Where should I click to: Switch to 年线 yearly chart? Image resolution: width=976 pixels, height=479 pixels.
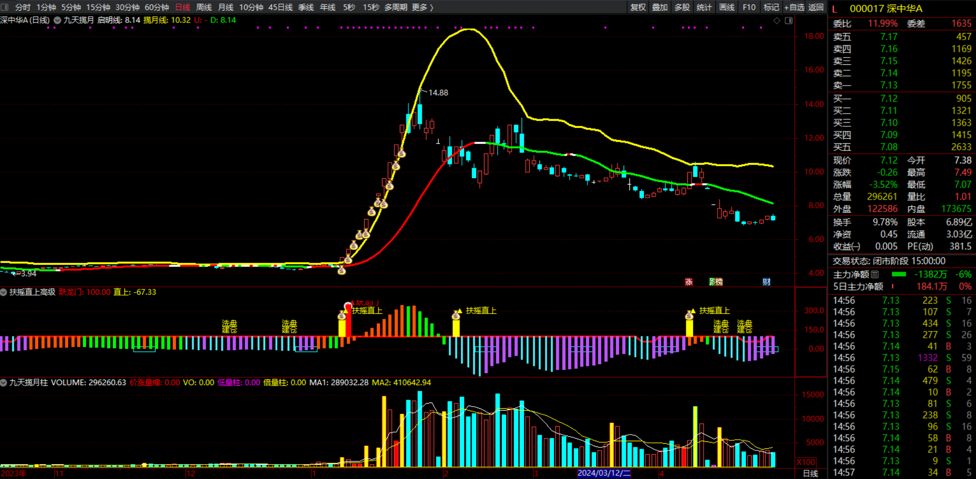click(327, 7)
